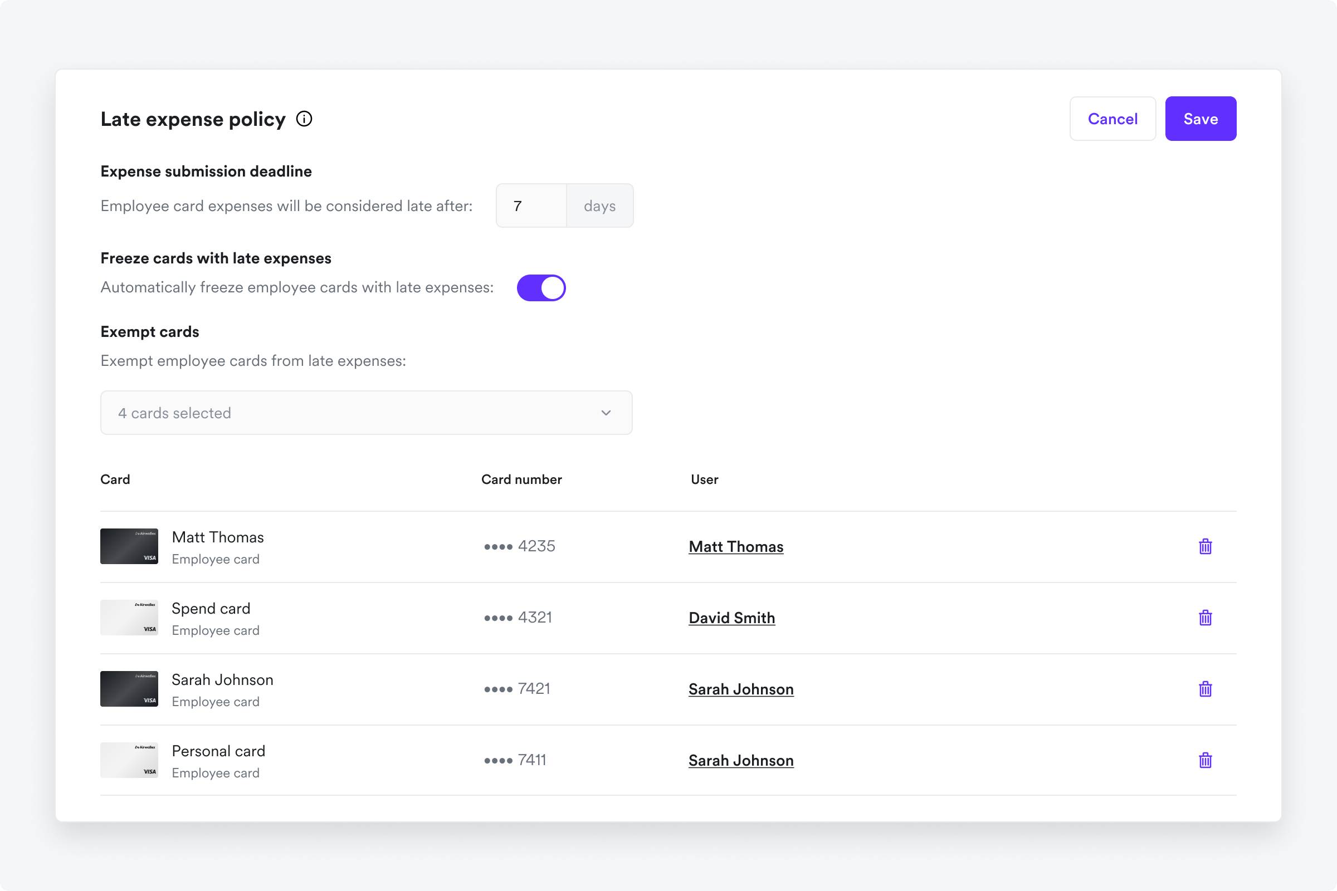Delete the Personal card row
Image resolution: width=1337 pixels, height=891 pixels.
tap(1205, 760)
